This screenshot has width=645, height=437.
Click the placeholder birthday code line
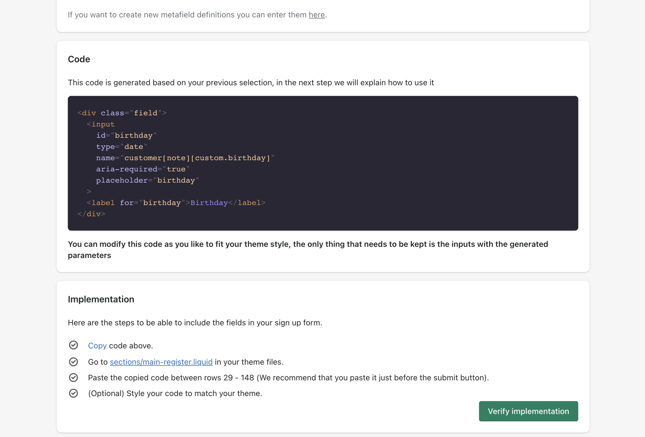coord(148,180)
